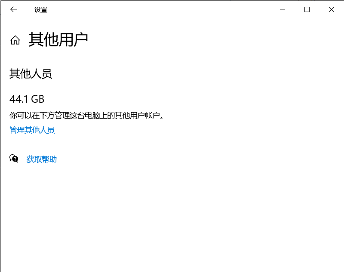This screenshot has width=344, height=272.
Task: Close the 设置 window
Action: tap(332, 9)
